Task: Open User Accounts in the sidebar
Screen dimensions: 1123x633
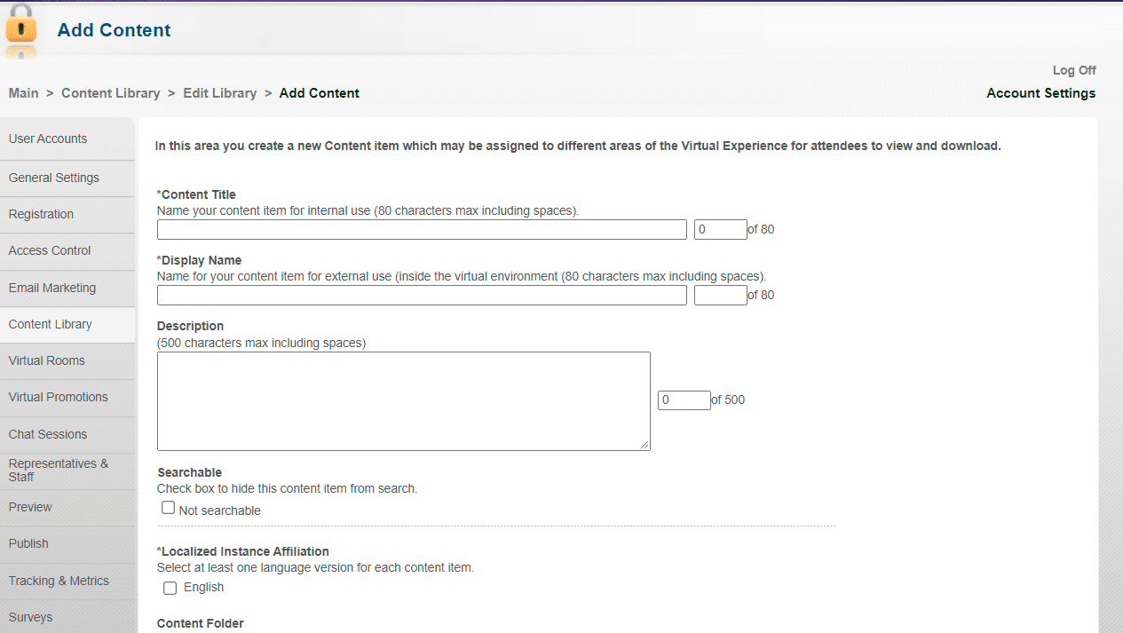Action: click(48, 138)
